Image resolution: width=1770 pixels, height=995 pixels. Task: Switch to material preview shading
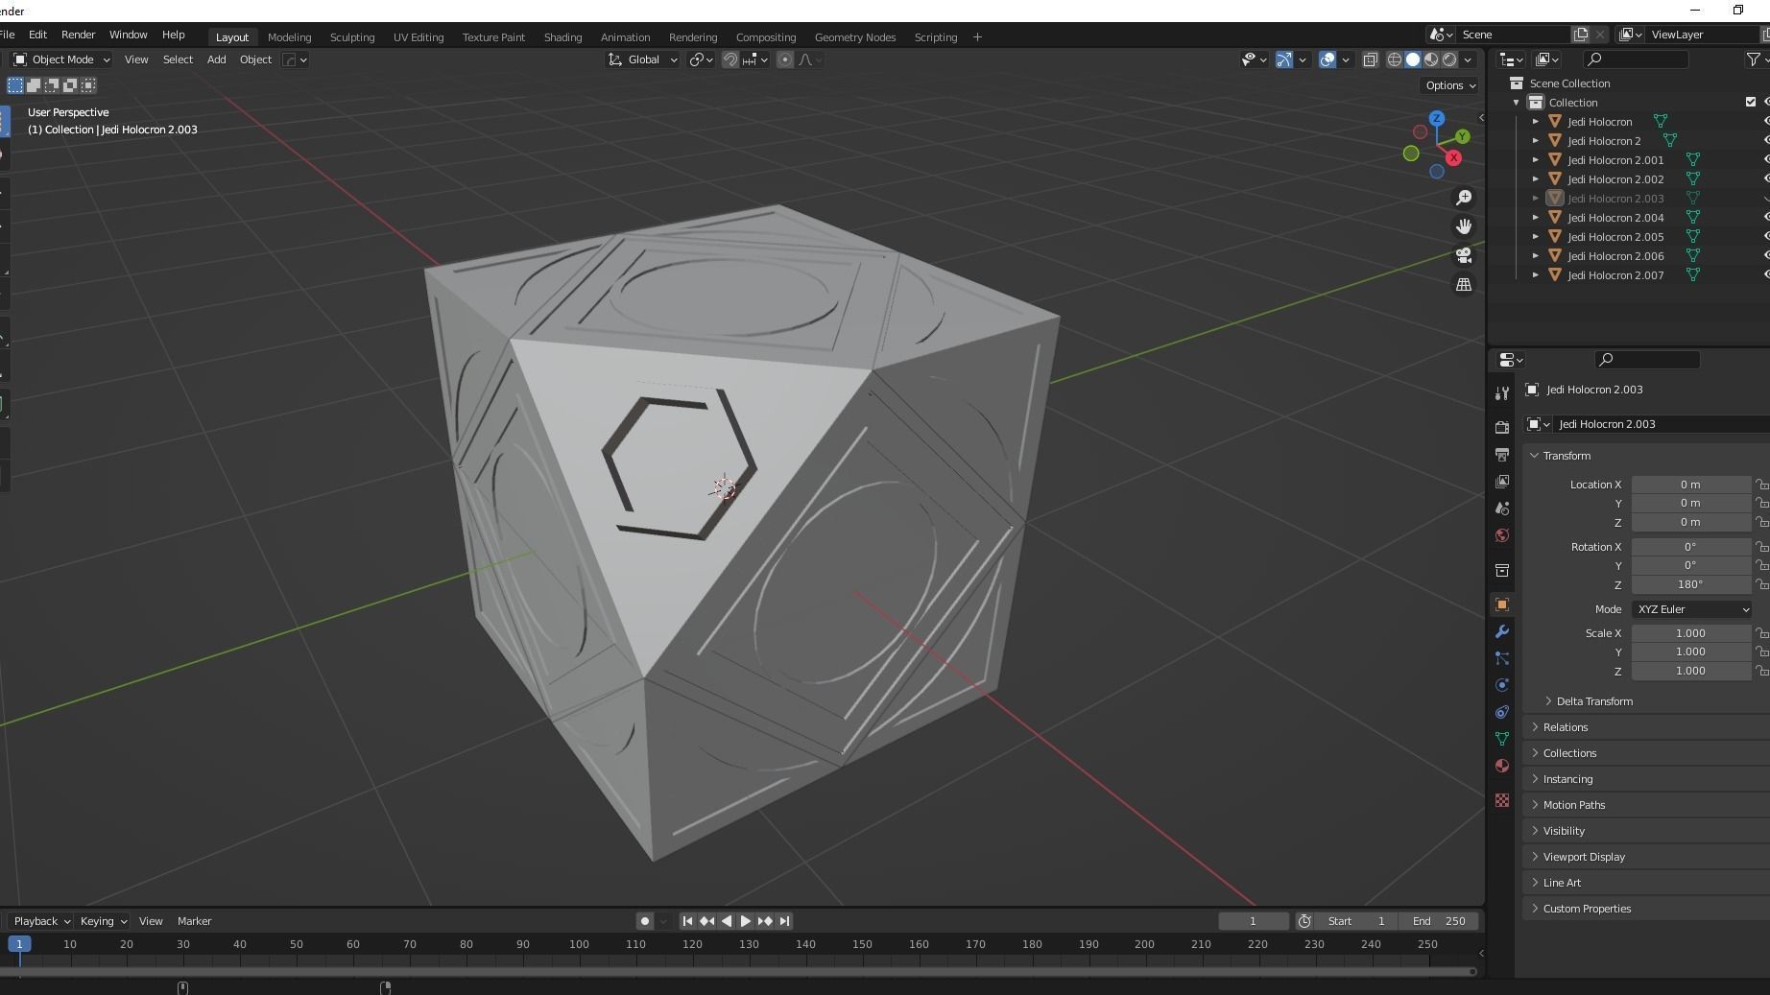point(1431,59)
